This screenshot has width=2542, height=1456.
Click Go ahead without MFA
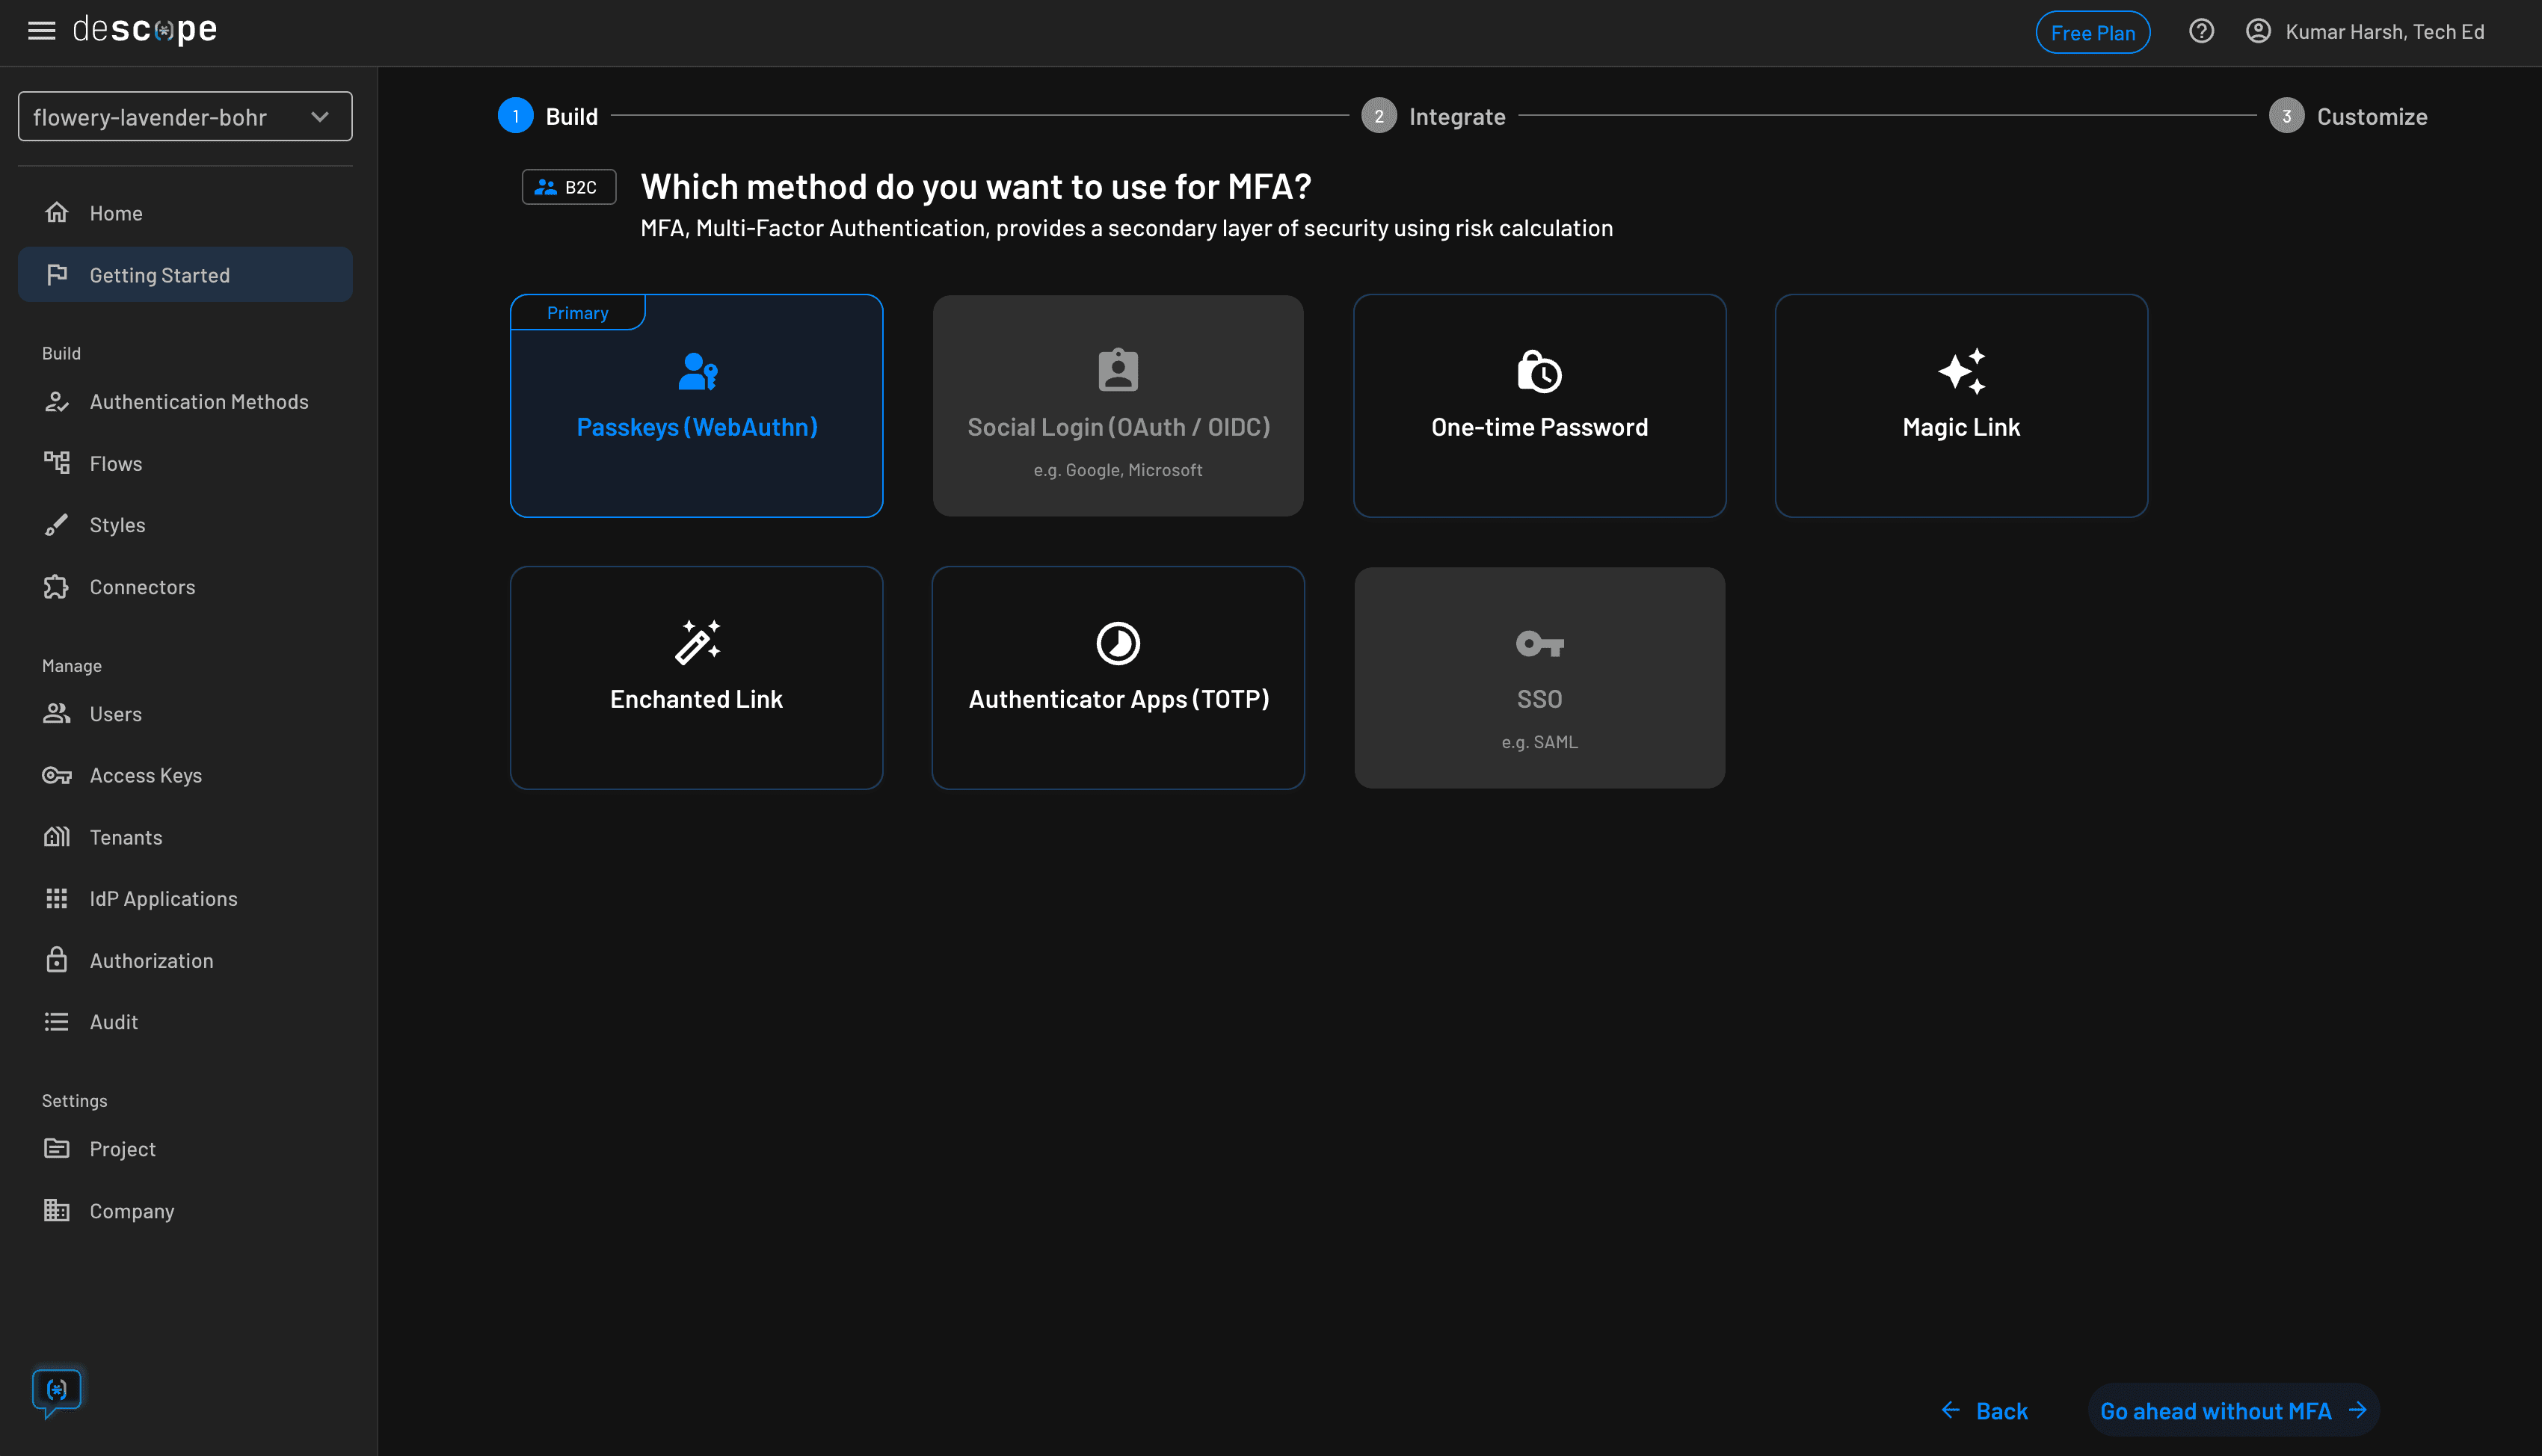coord(2232,1410)
